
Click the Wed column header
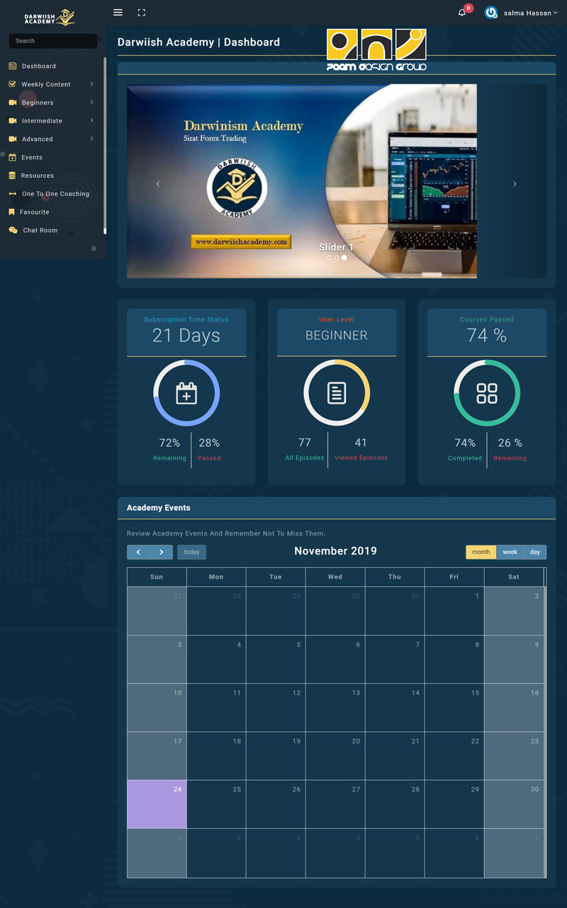[335, 577]
